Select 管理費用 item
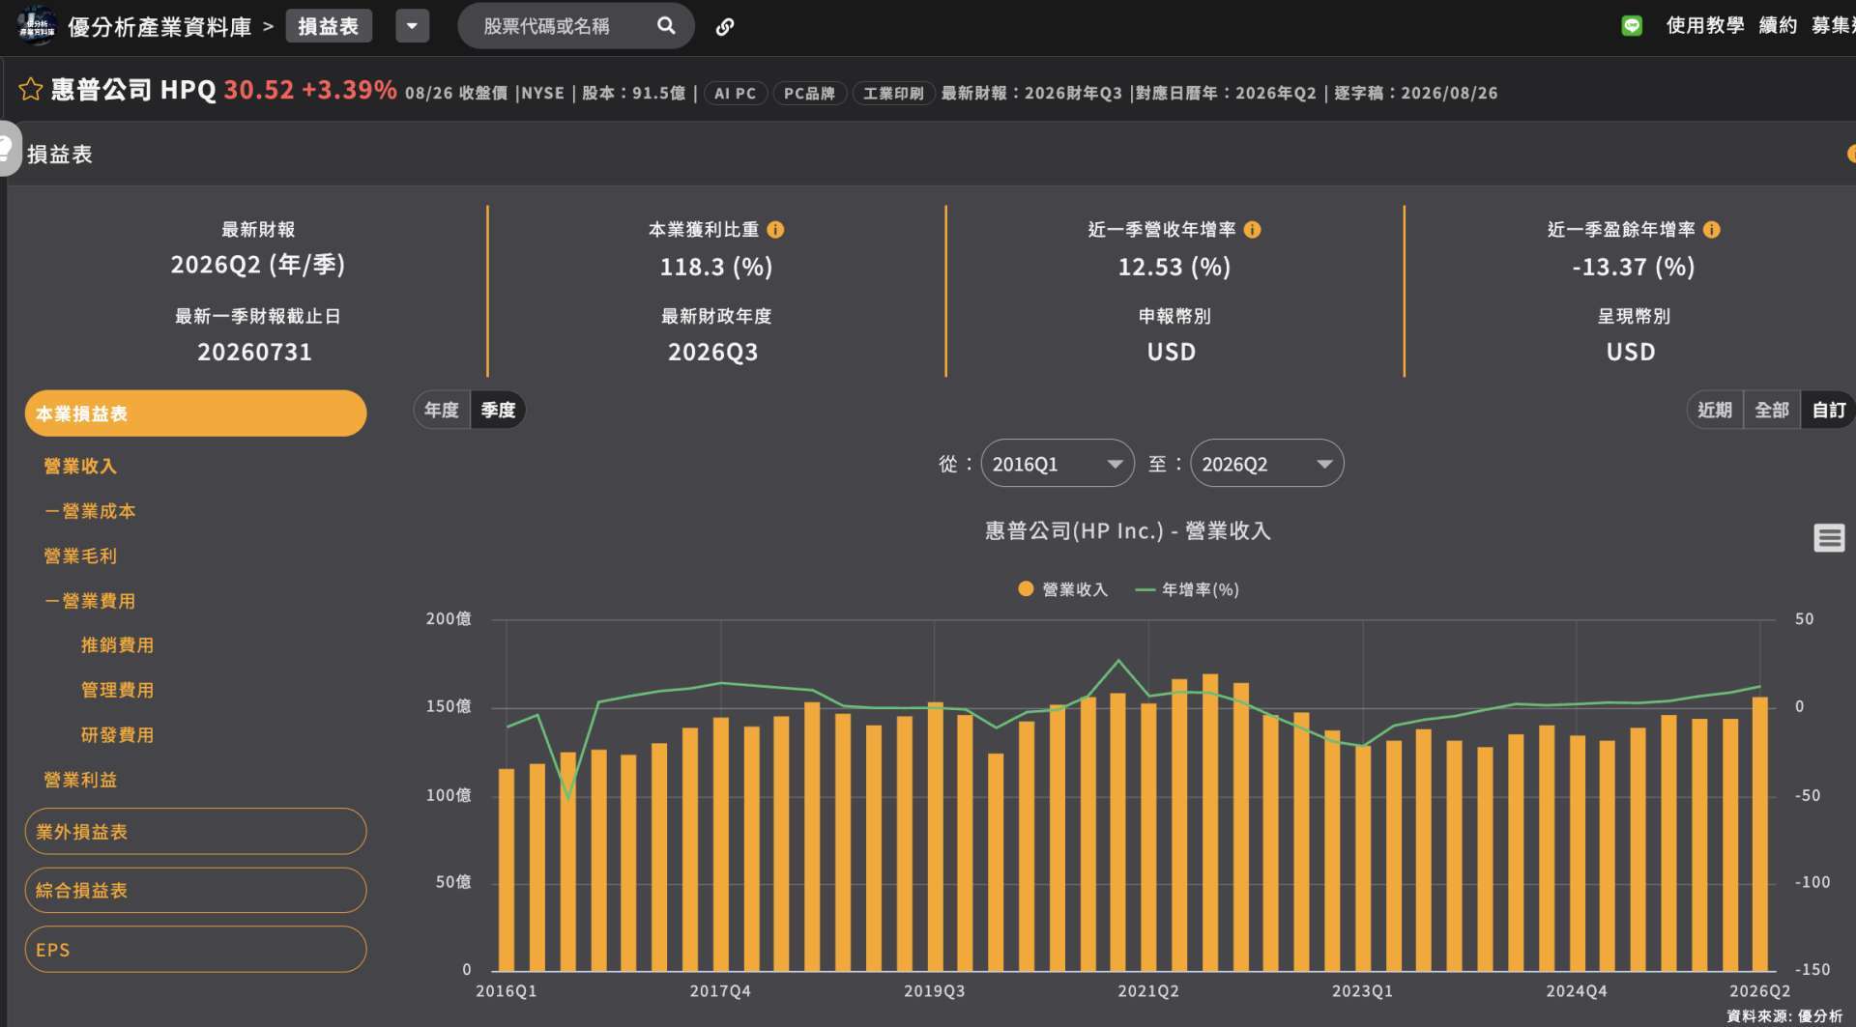 coord(117,691)
